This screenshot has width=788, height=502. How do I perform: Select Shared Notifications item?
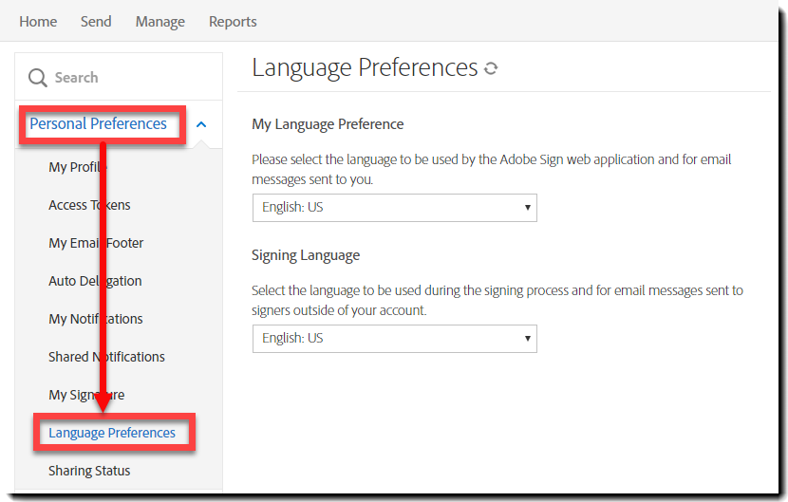tap(106, 357)
